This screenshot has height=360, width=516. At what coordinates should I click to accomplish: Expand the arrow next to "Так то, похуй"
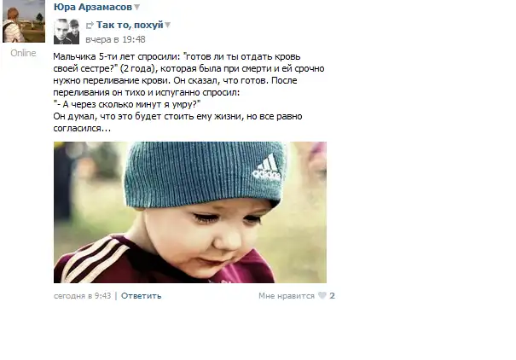point(167,25)
